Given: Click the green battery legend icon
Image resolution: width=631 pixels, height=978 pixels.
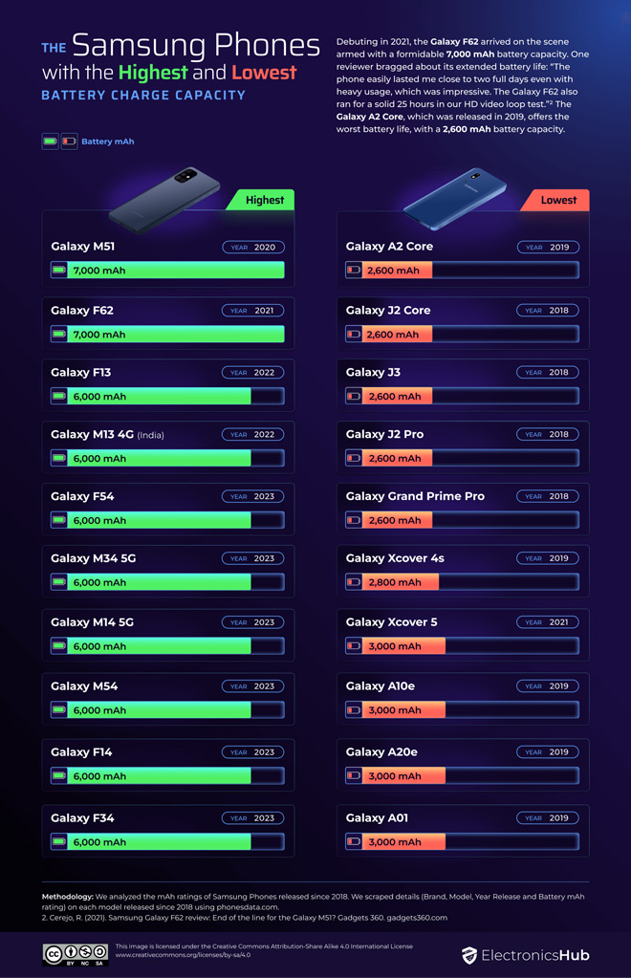Looking at the screenshot, I should (50, 141).
